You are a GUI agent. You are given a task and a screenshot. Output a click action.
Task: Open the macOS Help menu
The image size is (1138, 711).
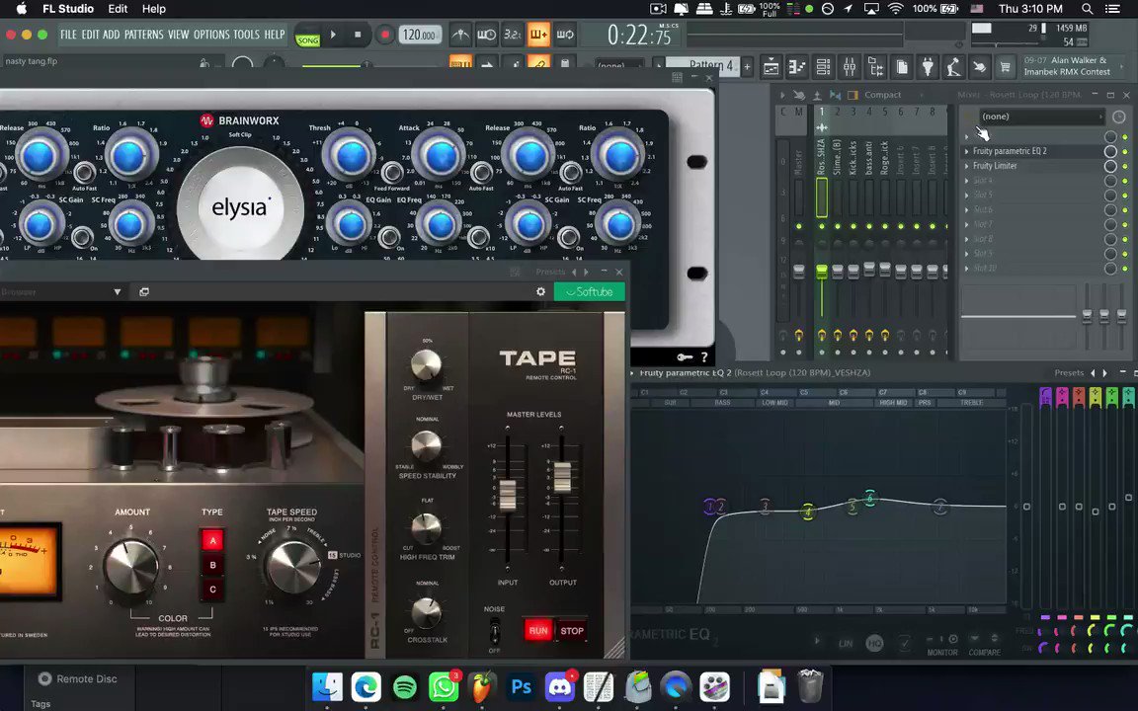click(x=153, y=9)
